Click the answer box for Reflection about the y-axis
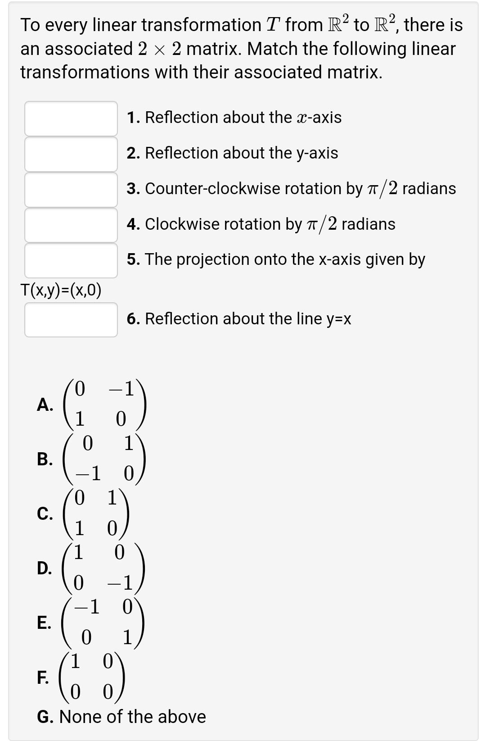Screen dimensions: 486x741 pyautogui.click(x=70, y=153)
